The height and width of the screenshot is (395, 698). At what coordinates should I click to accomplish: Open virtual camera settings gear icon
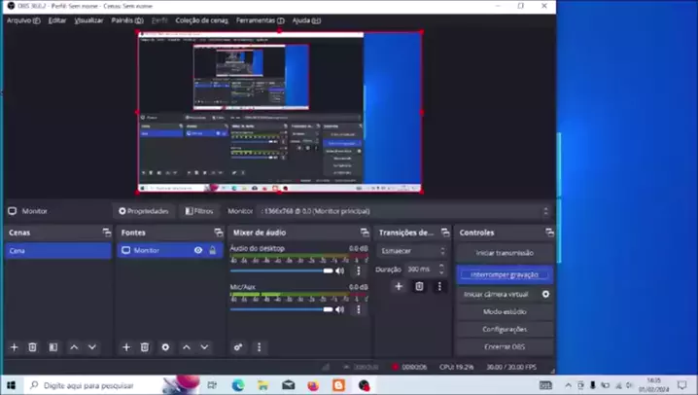(x=545, y=294)
